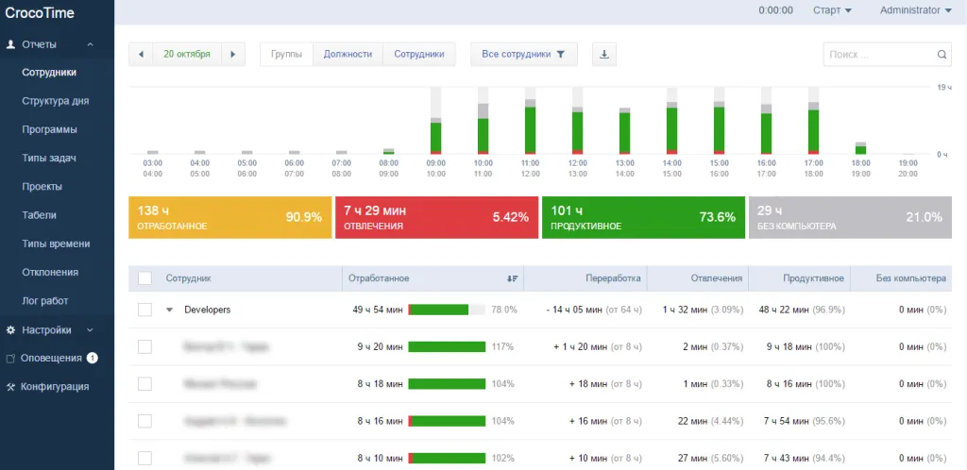Switch to the Должности tab

(x=348, y=54)
